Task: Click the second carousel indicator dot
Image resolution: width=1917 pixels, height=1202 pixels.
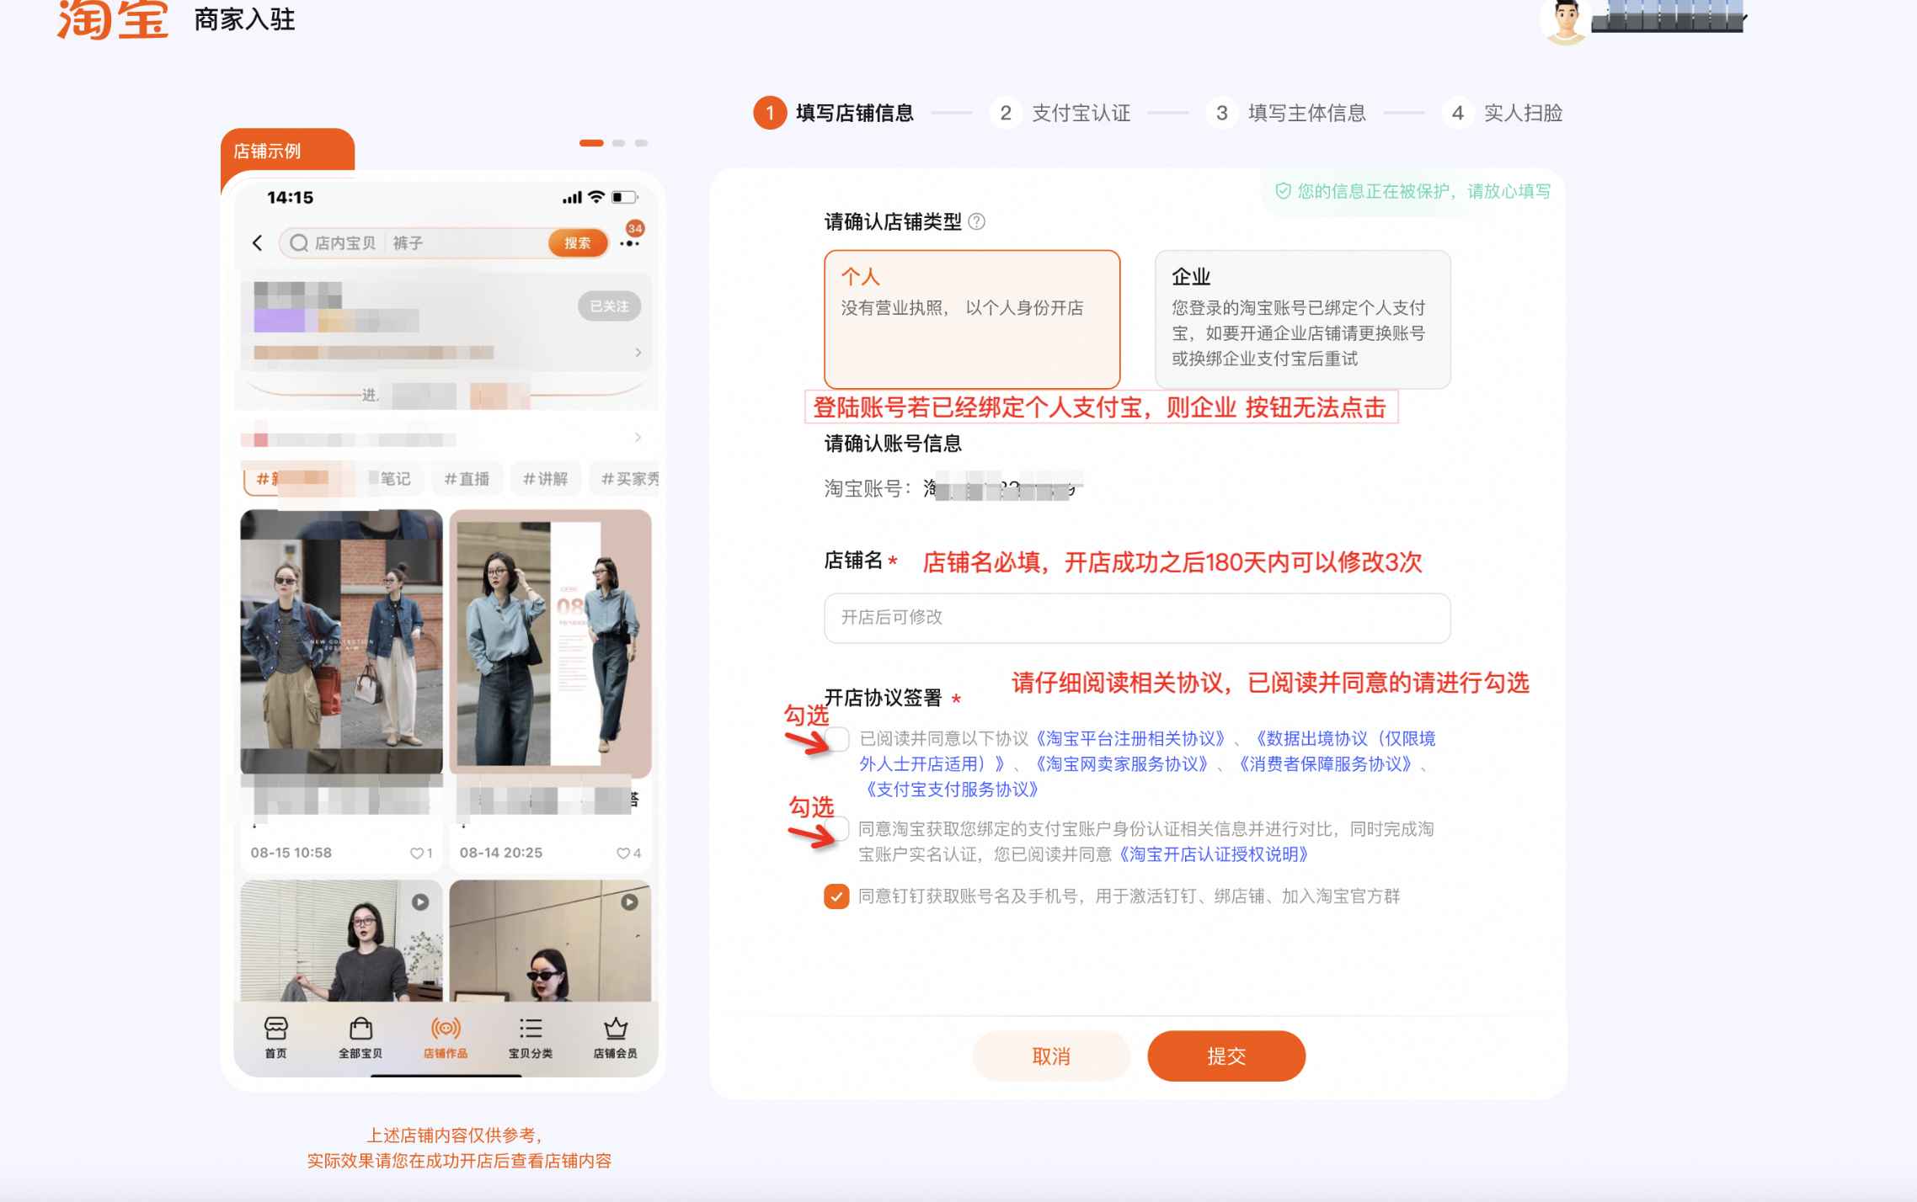Action: pyautogui.click(x=619, y=143)
